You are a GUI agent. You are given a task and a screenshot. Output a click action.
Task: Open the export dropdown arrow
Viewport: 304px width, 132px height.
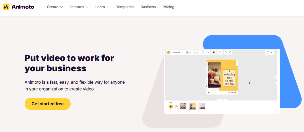click(272, 52)
